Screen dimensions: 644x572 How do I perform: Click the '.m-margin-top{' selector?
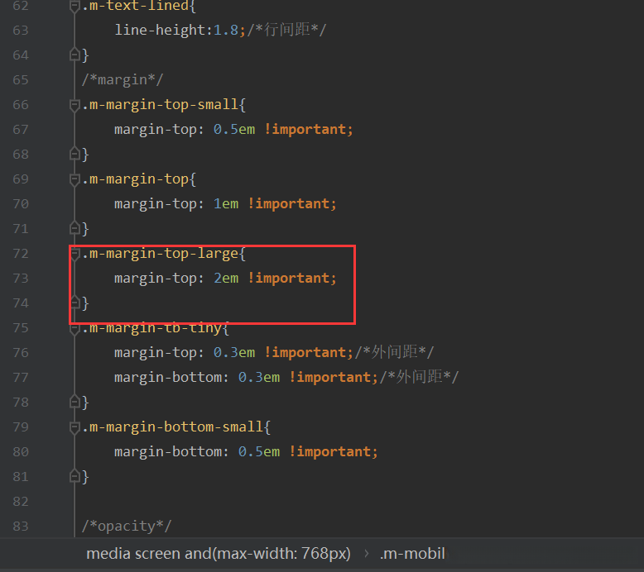(x=139, y=179)
